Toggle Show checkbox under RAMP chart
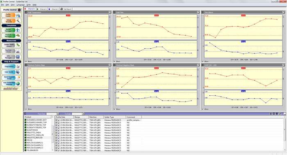 (x=203, y=109)
